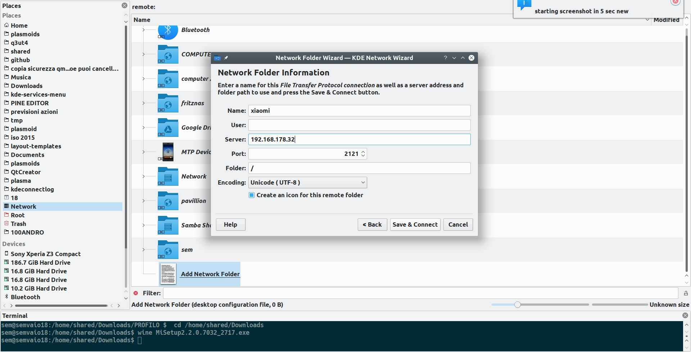
Task: Open the sem remote folder icon
Action: 168,250
